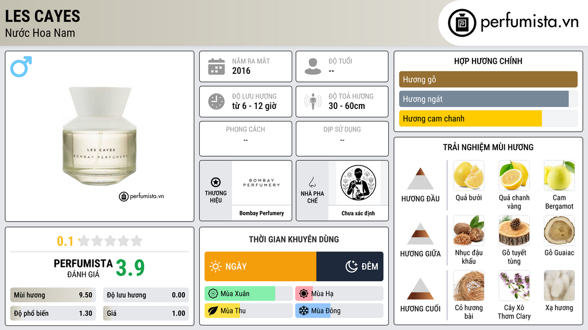
Task: Click the 30 - 60cm sillage value
Action: 346,106
